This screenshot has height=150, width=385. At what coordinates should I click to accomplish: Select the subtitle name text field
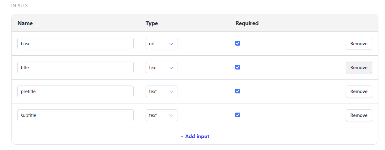point(75,115)
